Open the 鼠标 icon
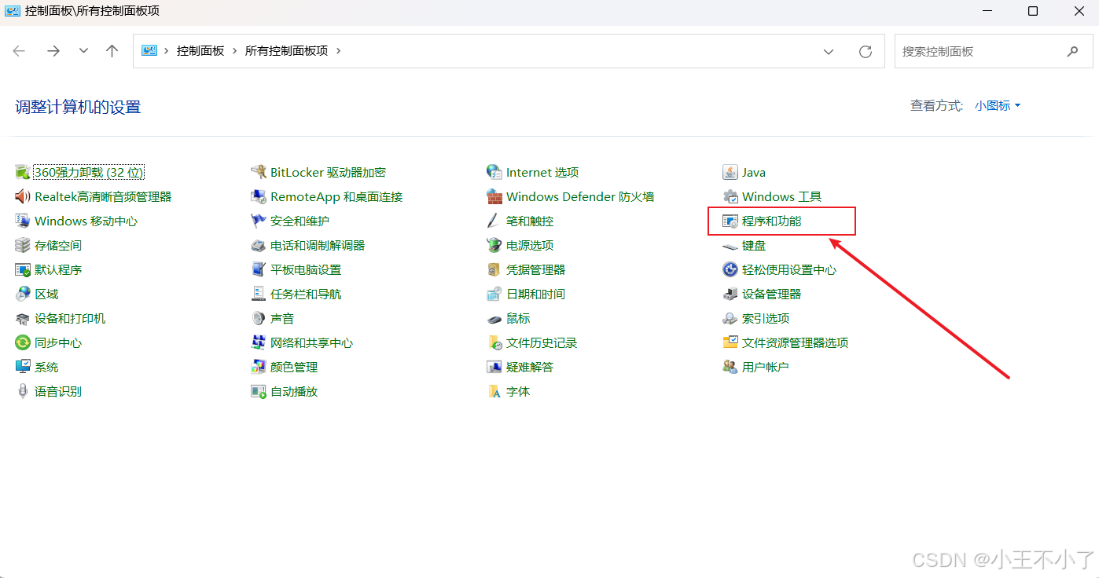The width and height of the screenshot is (1099, 578). pyautogui.click(x=494, y=318)
